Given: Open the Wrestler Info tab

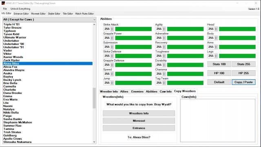Looking at the screenshot, I should [109, 91].
